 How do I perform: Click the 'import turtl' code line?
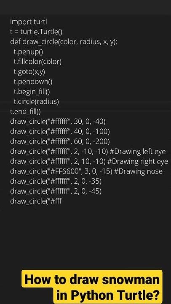(x=29, y=22)
